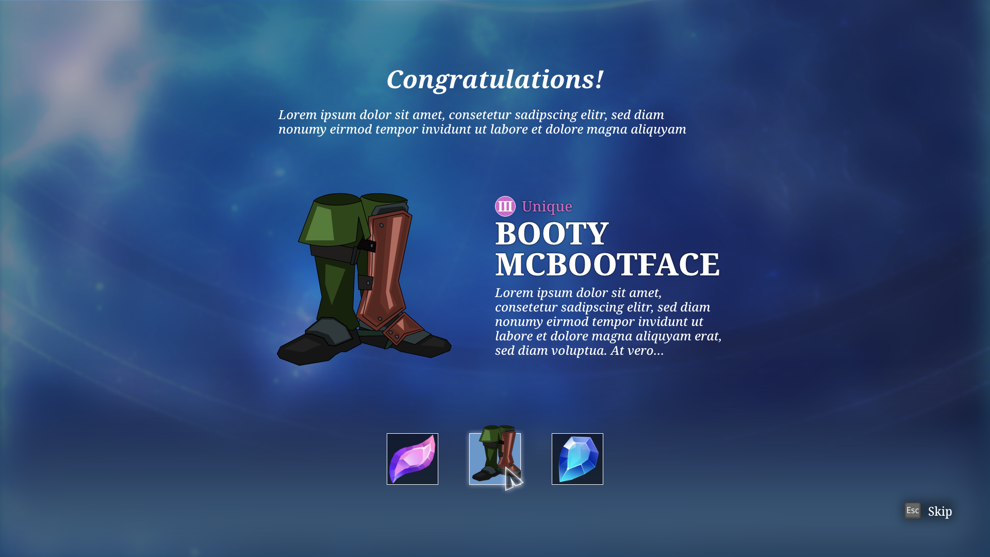The image size is (990, 557).
Task: Click the Esc key icon
Action: click(x=913, y=511)
